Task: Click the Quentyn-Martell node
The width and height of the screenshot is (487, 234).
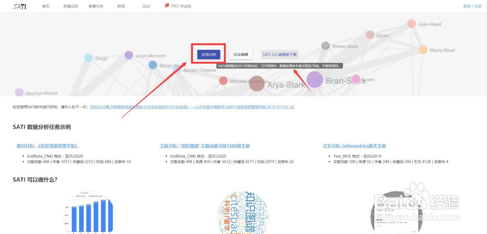Action: (x=19, y=93)
